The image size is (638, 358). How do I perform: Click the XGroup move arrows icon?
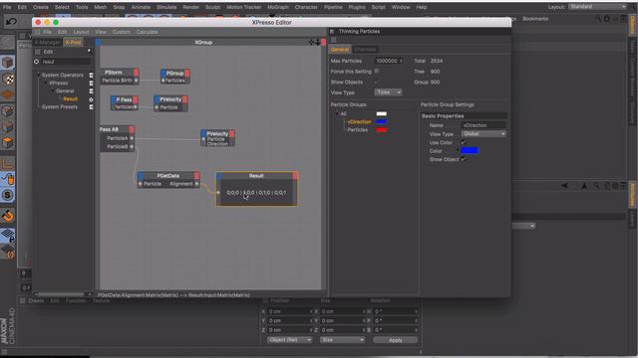pyautogui.click(x=312, y=42)
